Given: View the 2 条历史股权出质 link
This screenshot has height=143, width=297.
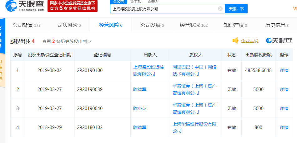Looking at the screenshot, I should click(x=67, y=41).
